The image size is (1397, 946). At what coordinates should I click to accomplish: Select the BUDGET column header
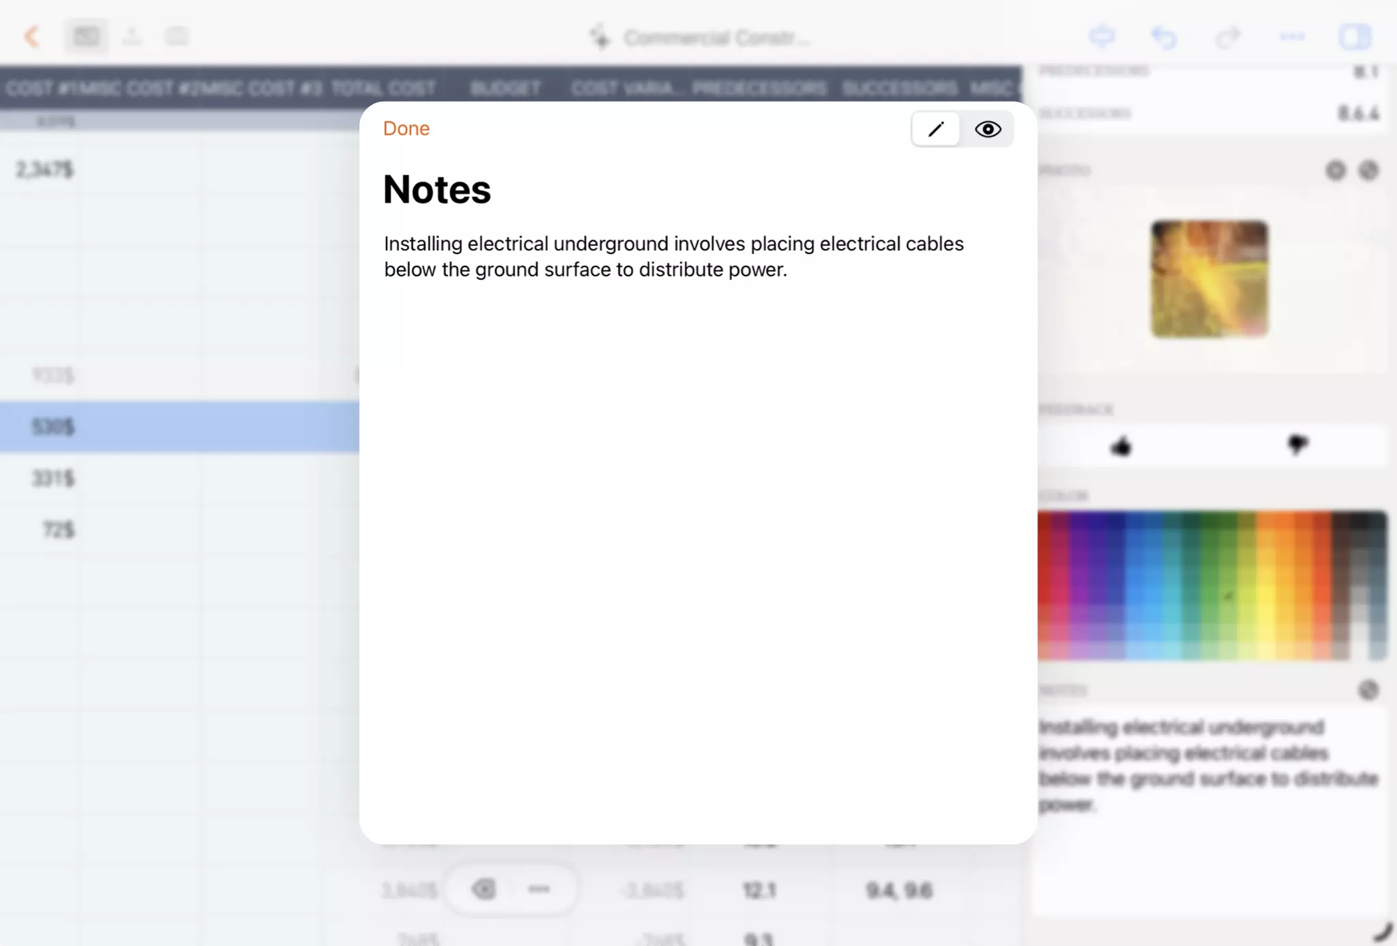[x=505, y=87]
